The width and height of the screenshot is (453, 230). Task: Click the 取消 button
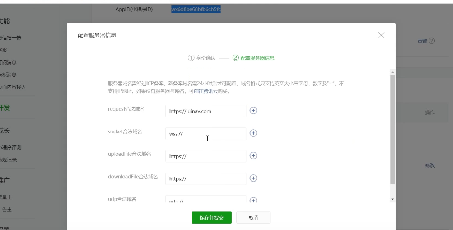(x=253, y=217)
